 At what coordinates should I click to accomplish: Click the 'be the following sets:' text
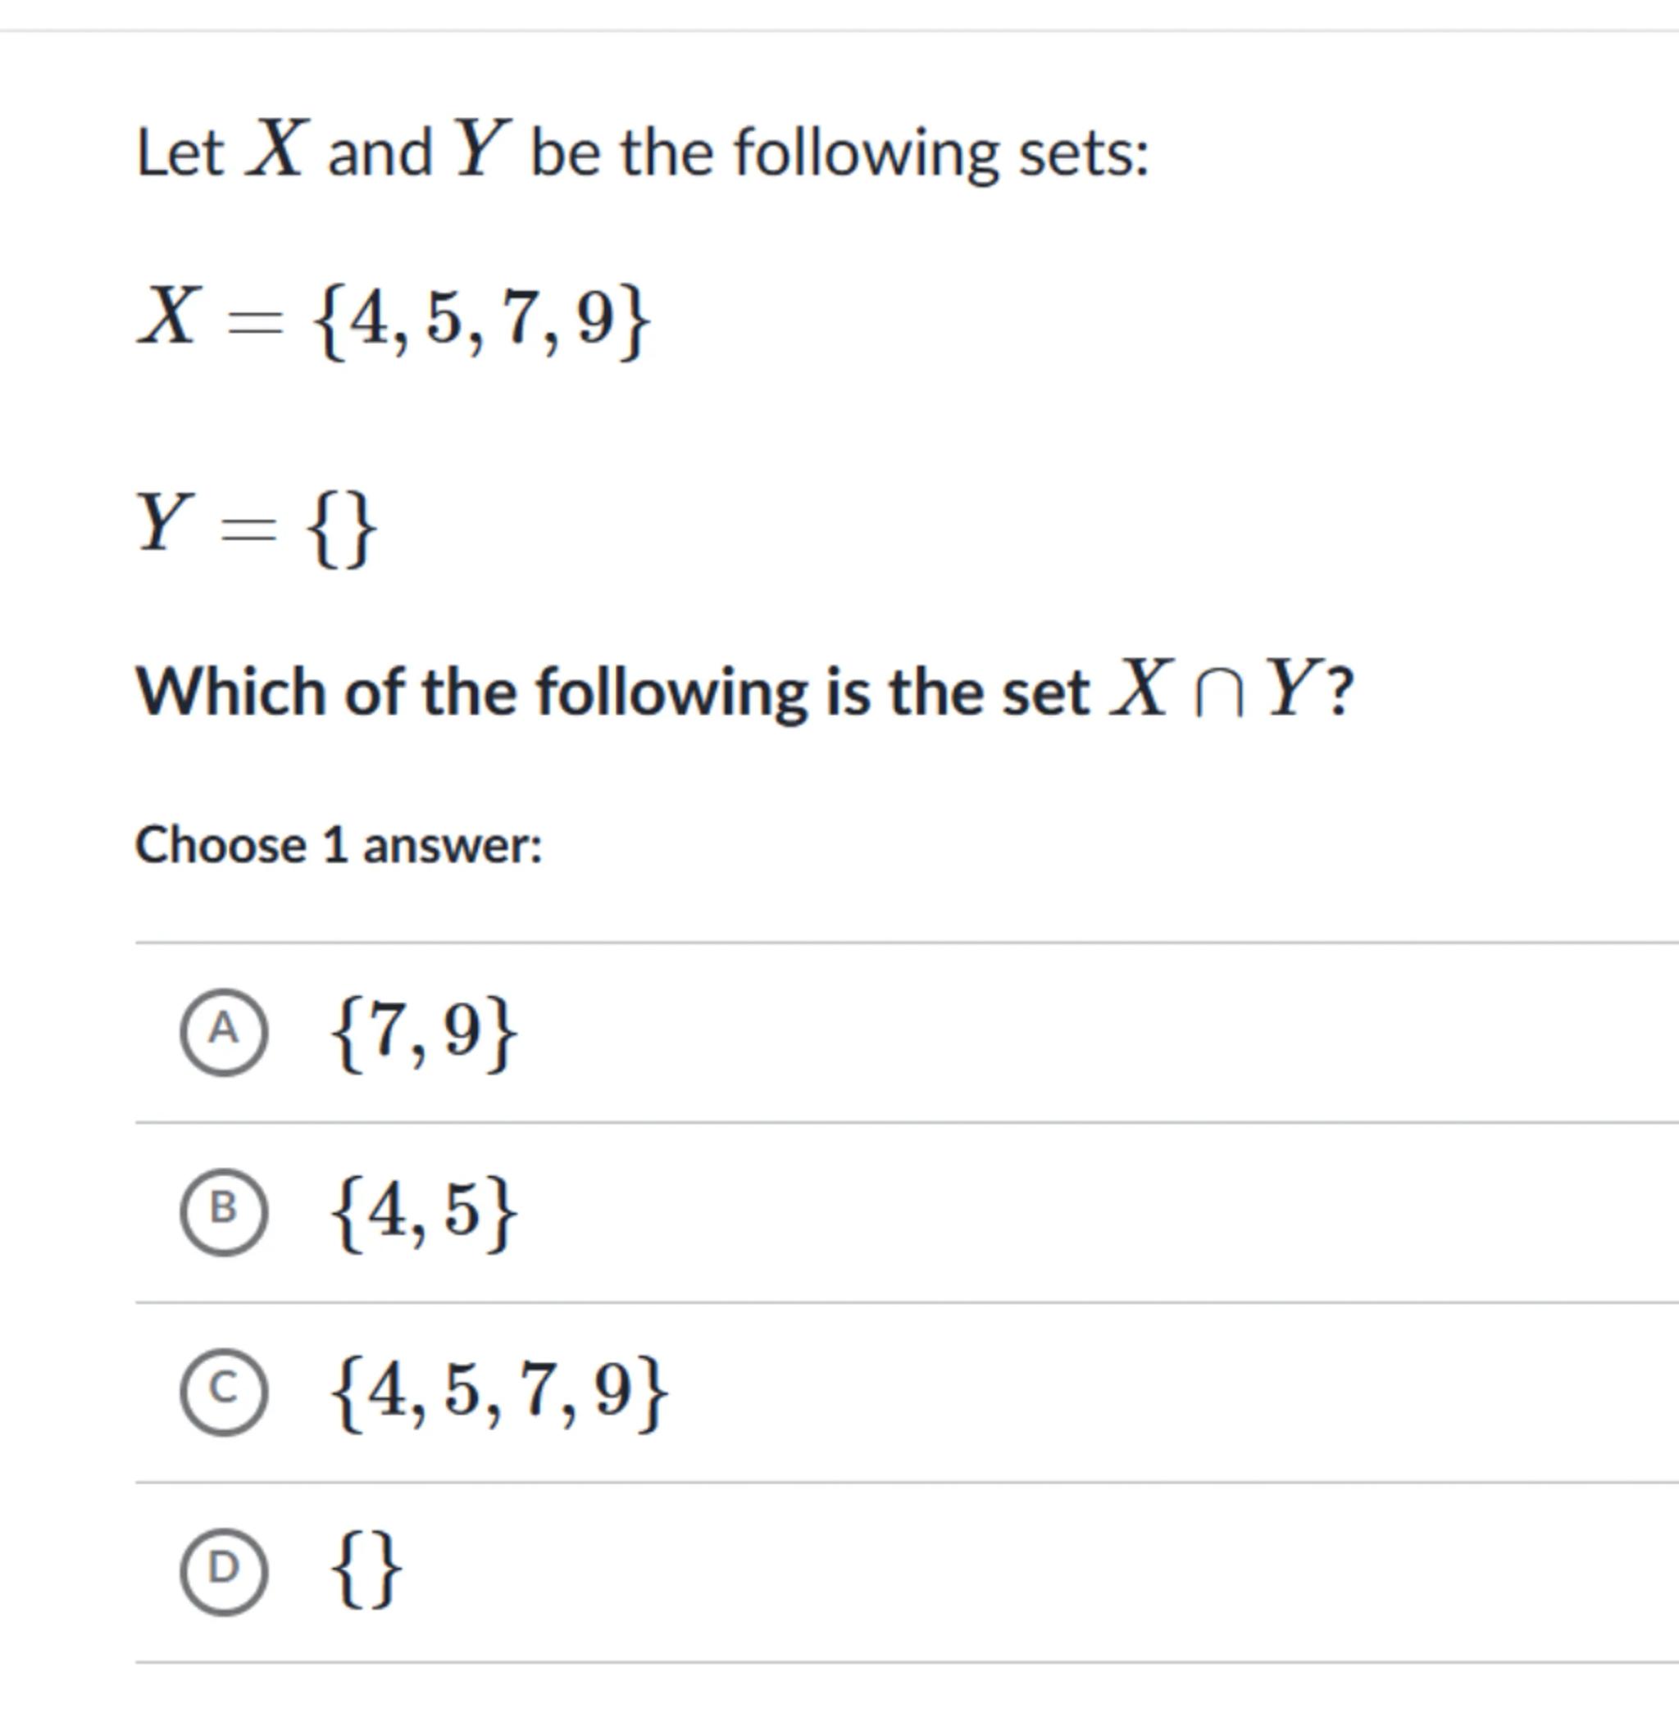tap(839, 153)
